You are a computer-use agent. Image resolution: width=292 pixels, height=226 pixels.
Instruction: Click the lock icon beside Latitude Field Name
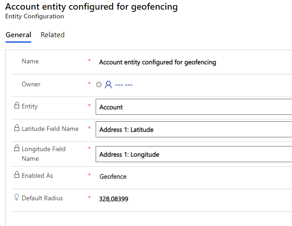[17, 128]
